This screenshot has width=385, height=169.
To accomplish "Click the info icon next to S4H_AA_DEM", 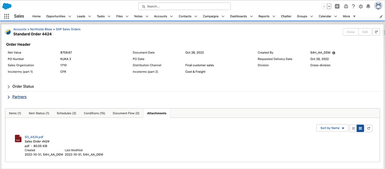I will pyautogui.click(x=334, y=53).
